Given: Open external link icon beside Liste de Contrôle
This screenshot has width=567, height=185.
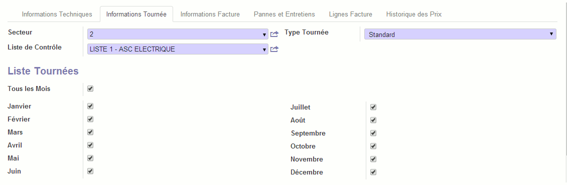Looking at the screenshot, I should point(274,49).
